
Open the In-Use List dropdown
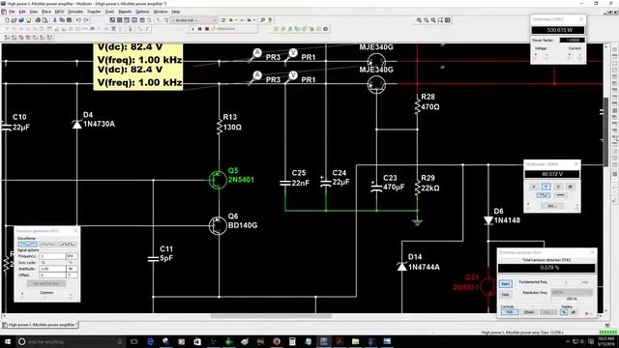click(193, 20)
